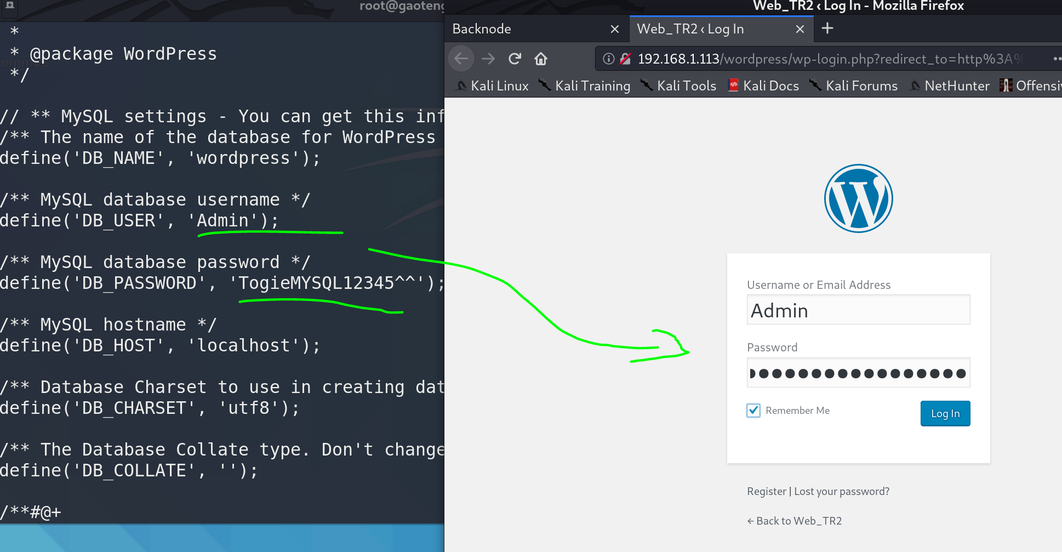Viewport: 1062px width, 552px height.
Task: Open a new tab with plus button
Action: click(x=827, y=29)
